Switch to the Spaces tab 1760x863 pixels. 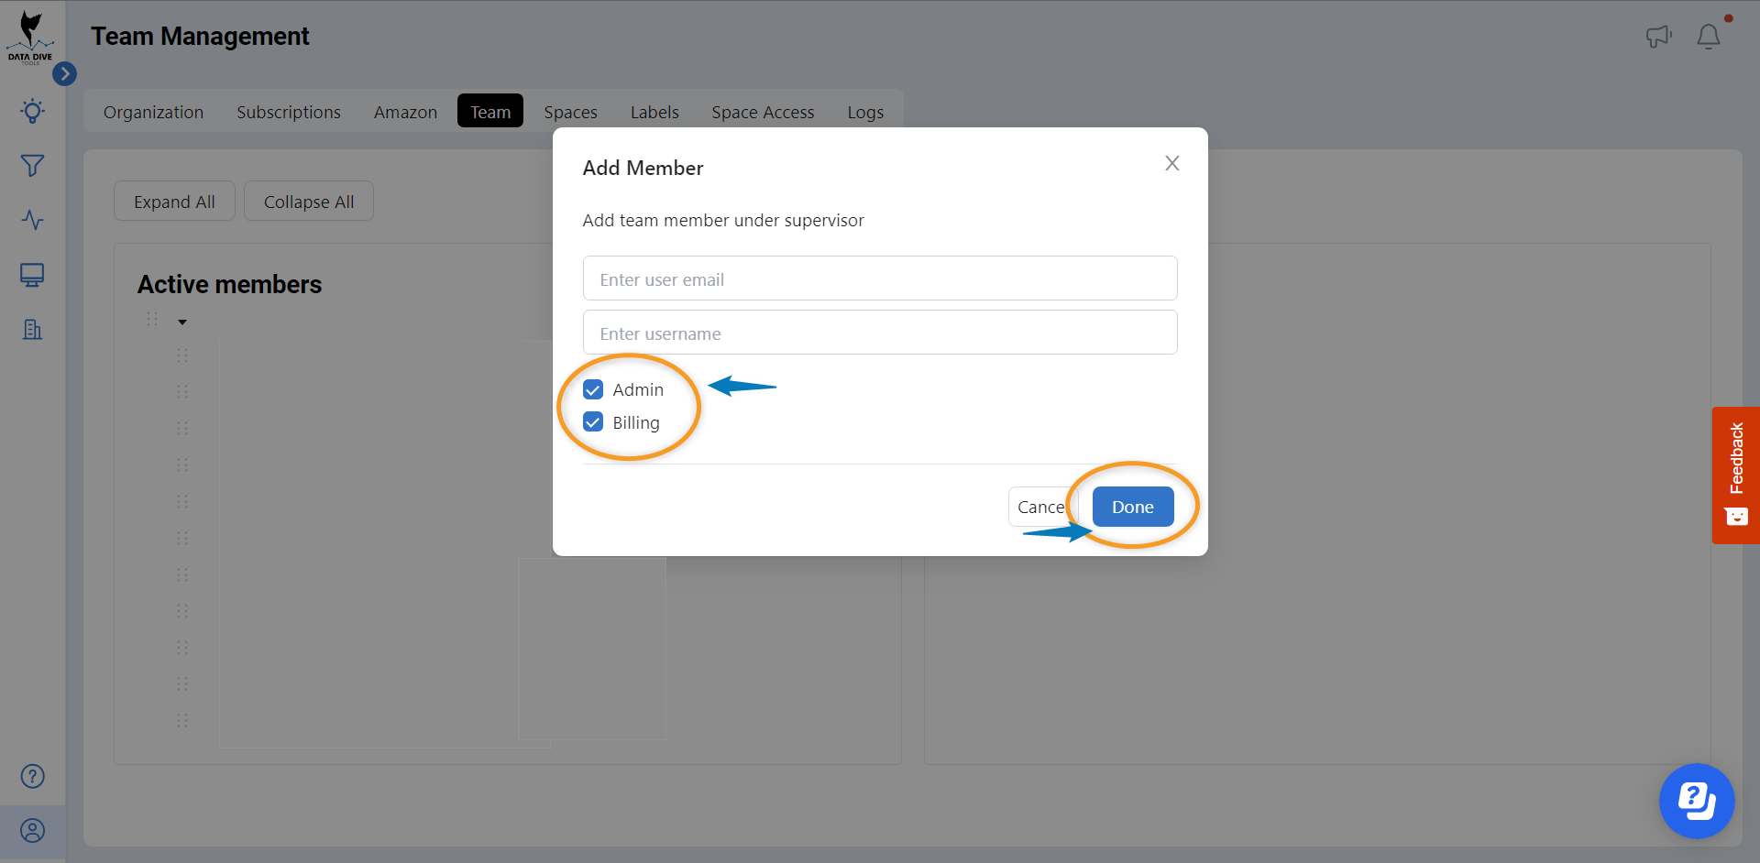(x=570, y=112)
